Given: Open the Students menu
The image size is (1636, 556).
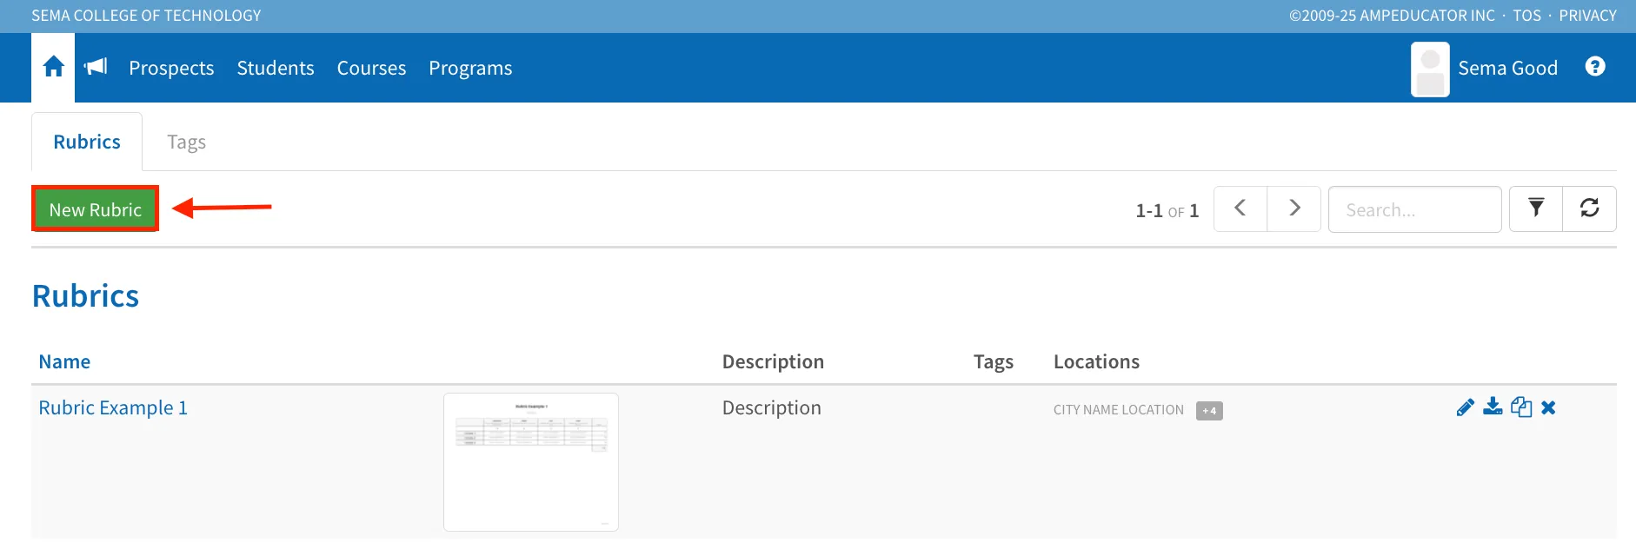Looking at the screenshot, I should [276, 68].
